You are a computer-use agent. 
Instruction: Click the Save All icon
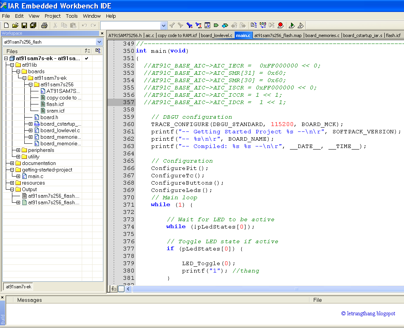coord(33,26)
